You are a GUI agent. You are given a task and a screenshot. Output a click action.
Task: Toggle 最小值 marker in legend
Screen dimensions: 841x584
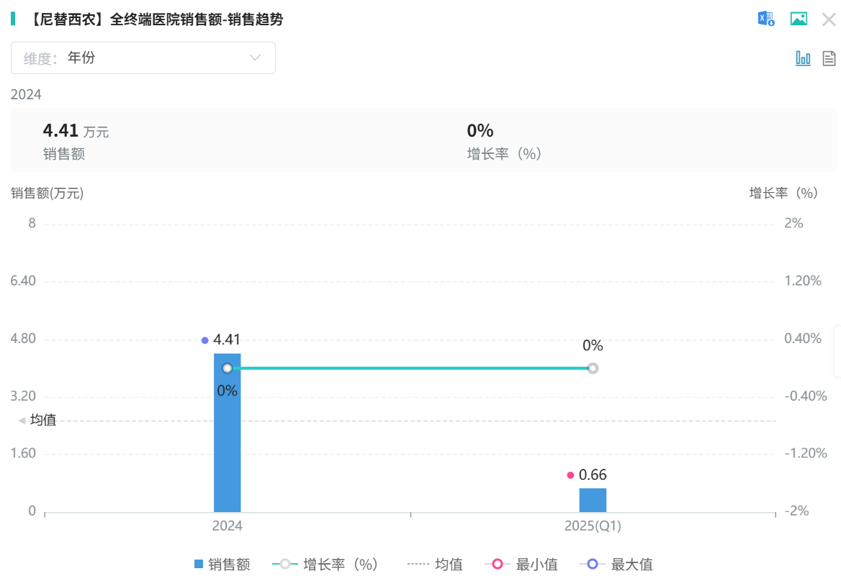(521, 565)
